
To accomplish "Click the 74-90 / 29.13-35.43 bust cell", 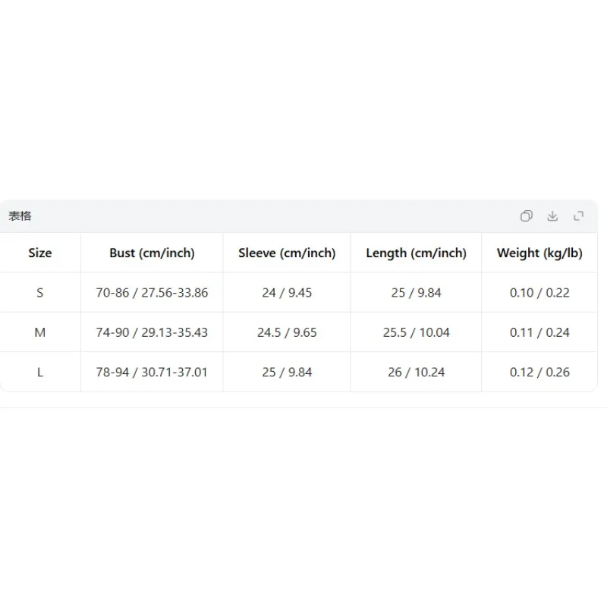I will coord(152,332).
